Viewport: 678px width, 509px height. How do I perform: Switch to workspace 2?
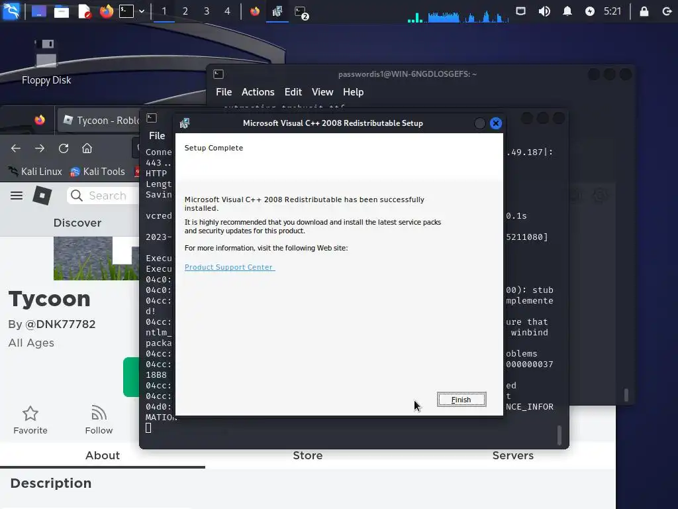(185, 11)
